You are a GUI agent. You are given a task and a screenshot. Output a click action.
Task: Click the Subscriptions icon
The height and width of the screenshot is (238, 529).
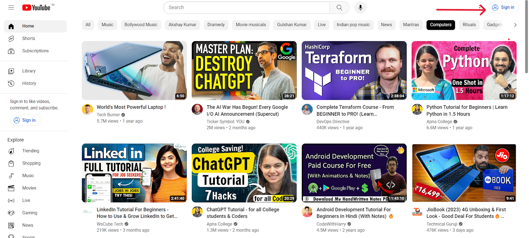click(11, 51)
